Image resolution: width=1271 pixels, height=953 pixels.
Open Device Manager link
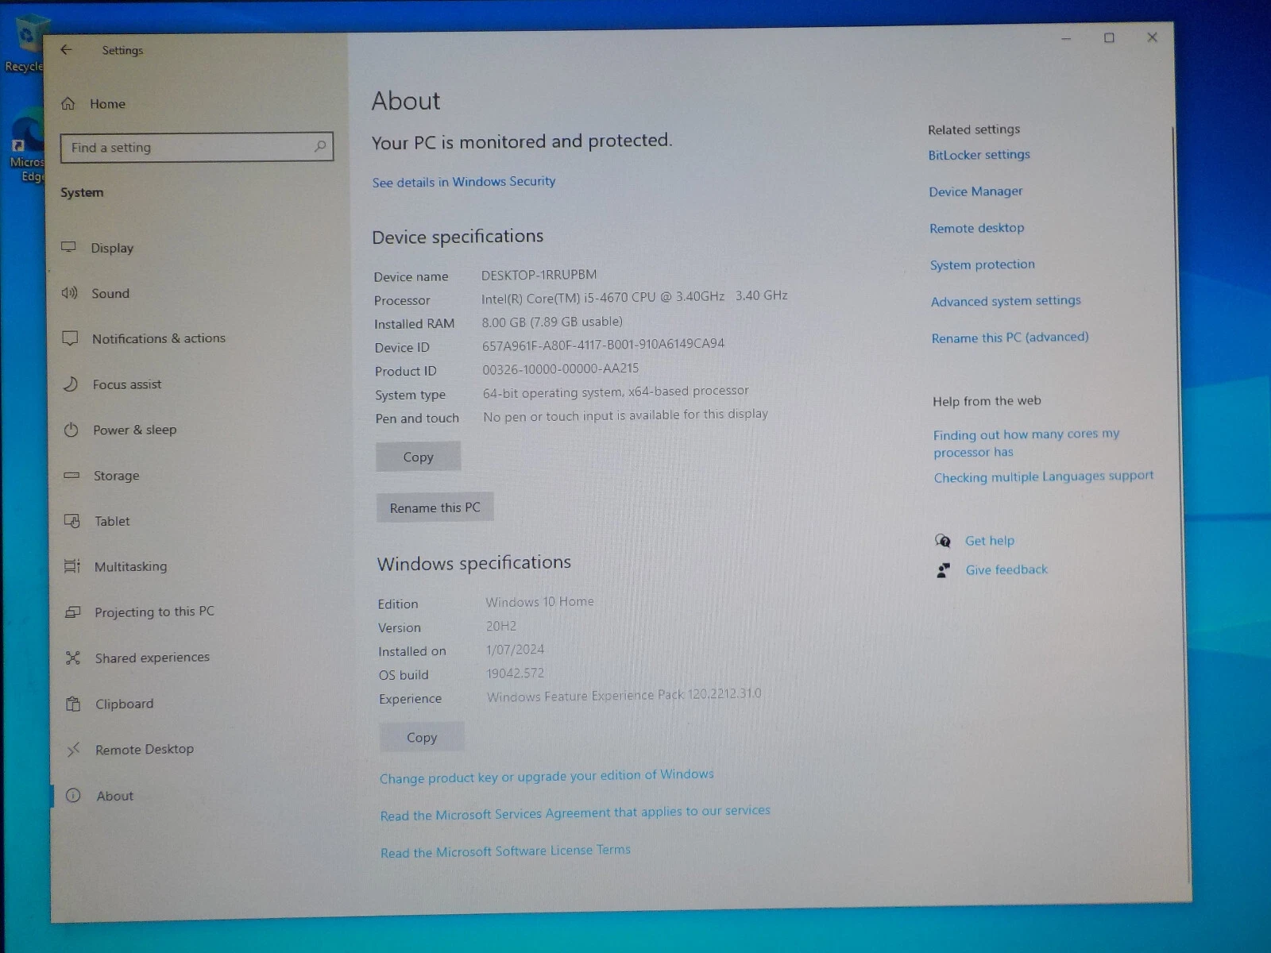975,191
